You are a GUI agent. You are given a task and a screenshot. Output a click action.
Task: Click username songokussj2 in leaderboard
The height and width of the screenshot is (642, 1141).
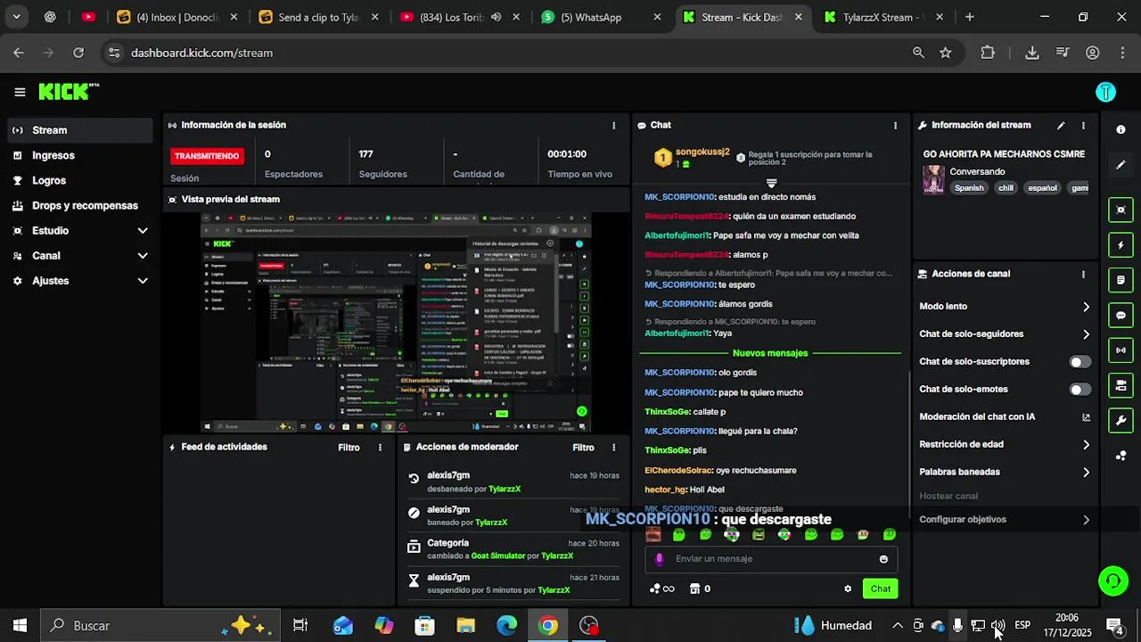(x=702, y=152)
